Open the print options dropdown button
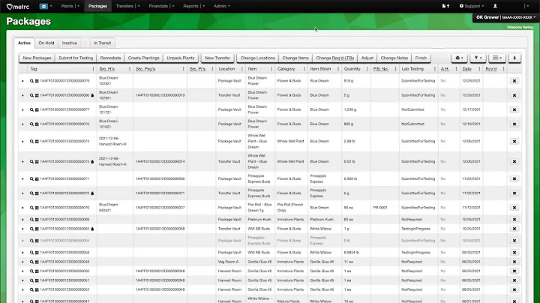This screenshot has width=540, height=303. 460,58
